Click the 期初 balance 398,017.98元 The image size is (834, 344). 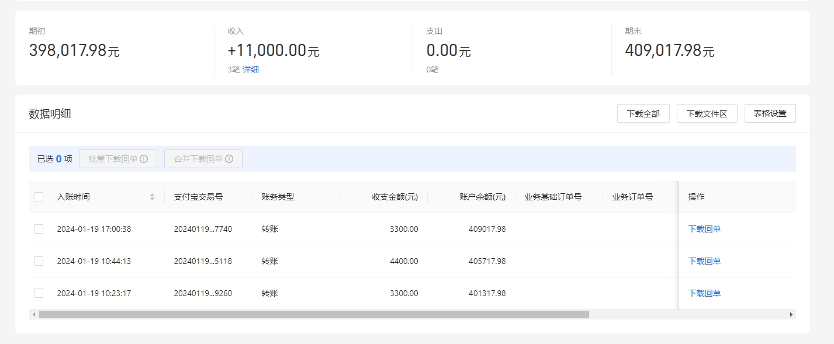click(x=74, y=51)
